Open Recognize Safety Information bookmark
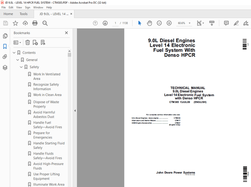Viewport: 251px width, 187px height. [46, 86]
